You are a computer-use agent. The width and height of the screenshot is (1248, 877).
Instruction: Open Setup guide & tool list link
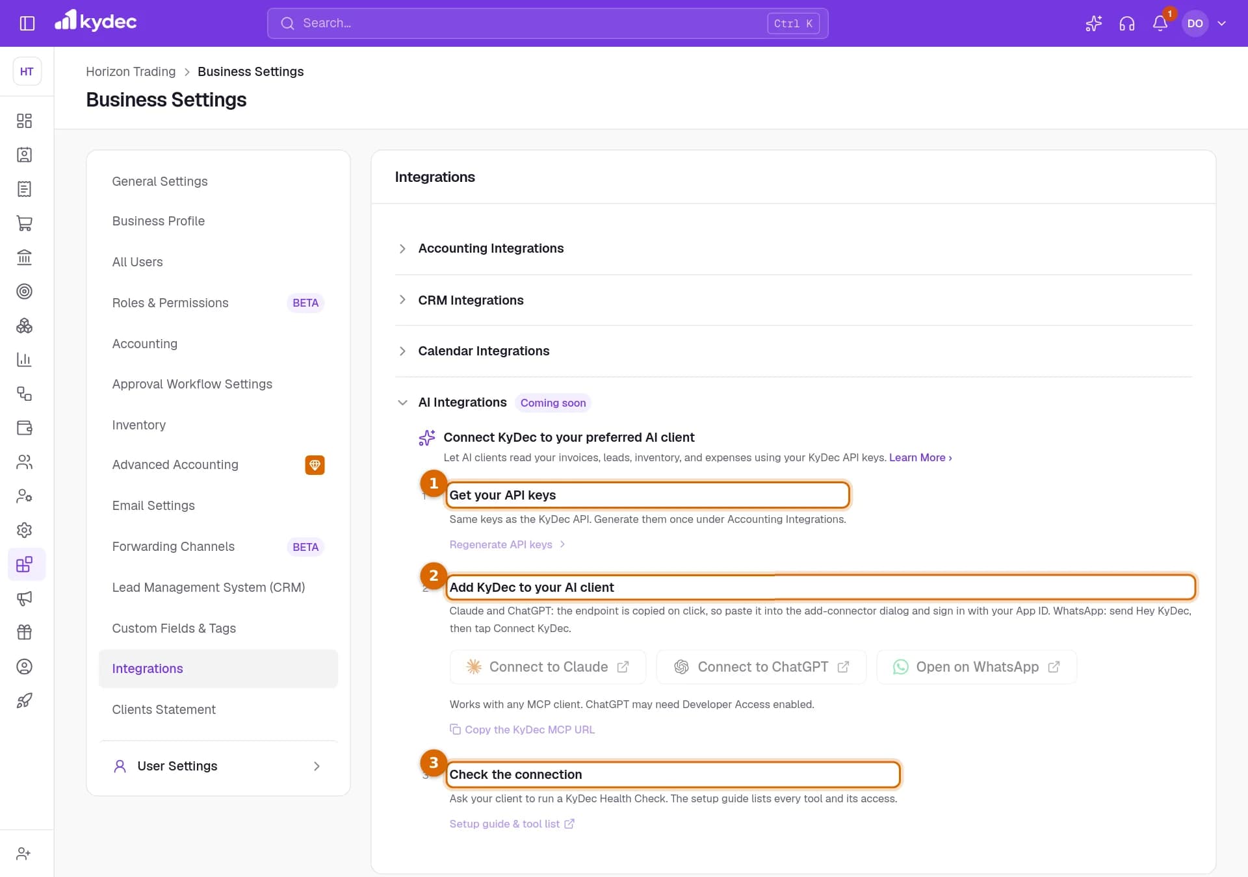click(512, 824)
